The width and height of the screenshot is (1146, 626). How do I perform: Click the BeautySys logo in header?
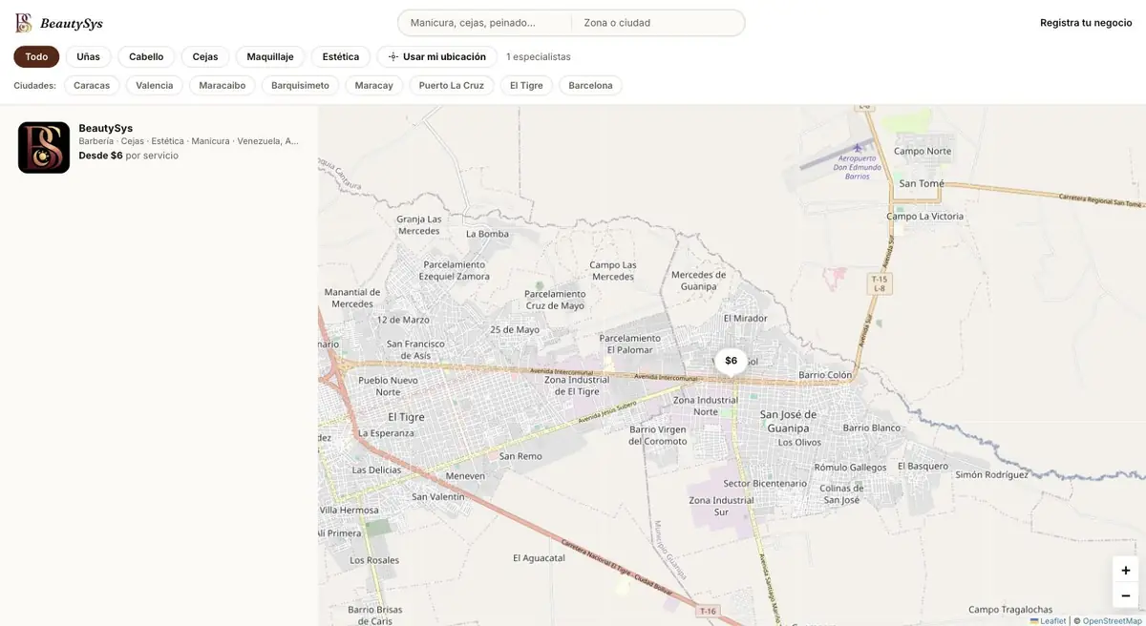tap(58, 23)
